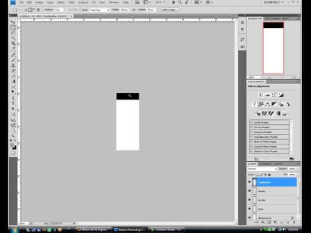This screenshot has width=311, height=233.
Task: Click the Black & White adjustment icon
Action: click(274, 104)
